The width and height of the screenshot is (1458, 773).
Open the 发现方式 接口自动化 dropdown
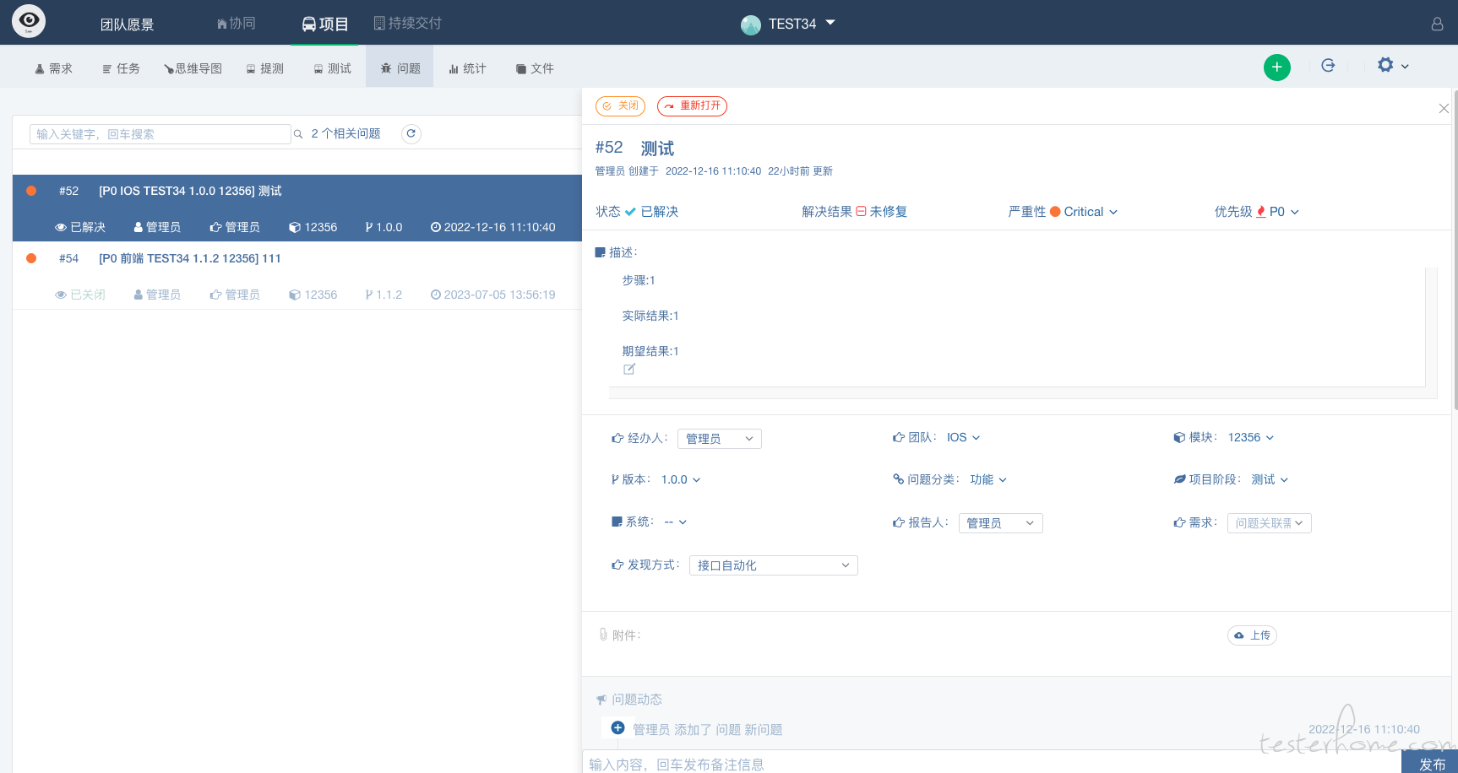pos(774,565)
